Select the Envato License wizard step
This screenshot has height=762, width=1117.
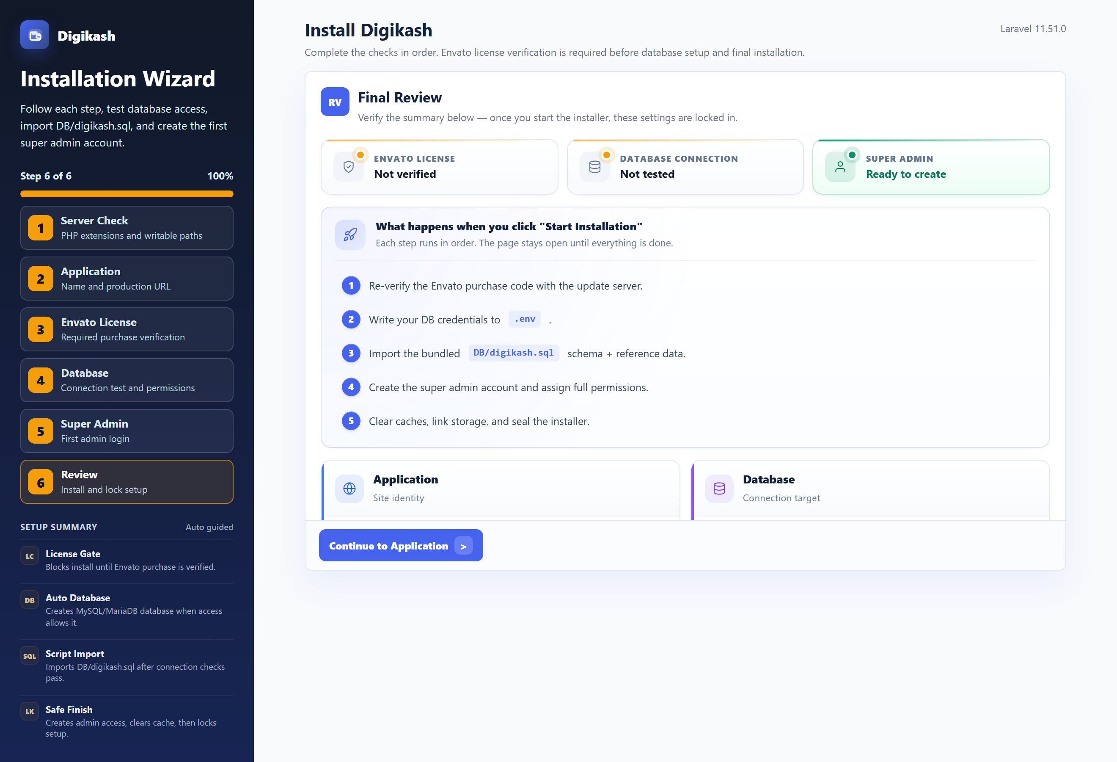click(127, 329)
